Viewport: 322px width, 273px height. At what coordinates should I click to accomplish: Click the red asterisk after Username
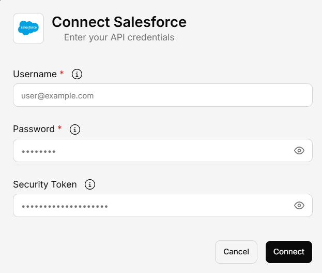point(62,74)
